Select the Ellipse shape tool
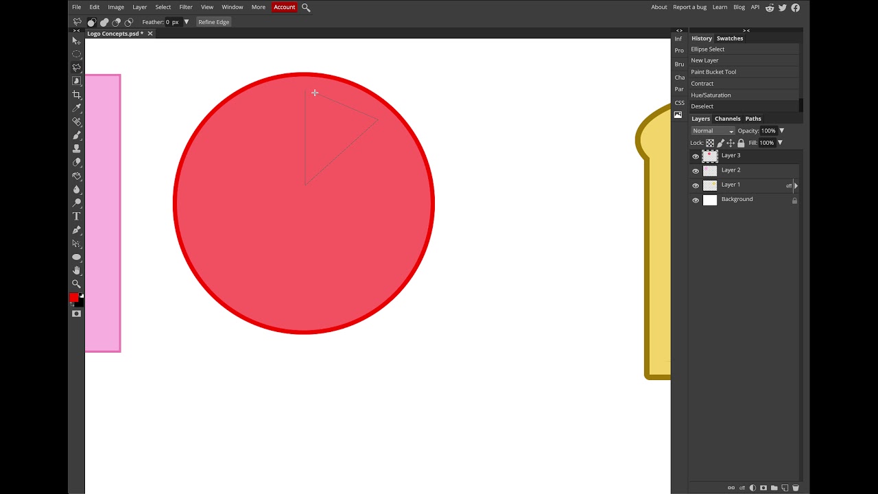Viewport: 878px width, 494px height. 76,257
